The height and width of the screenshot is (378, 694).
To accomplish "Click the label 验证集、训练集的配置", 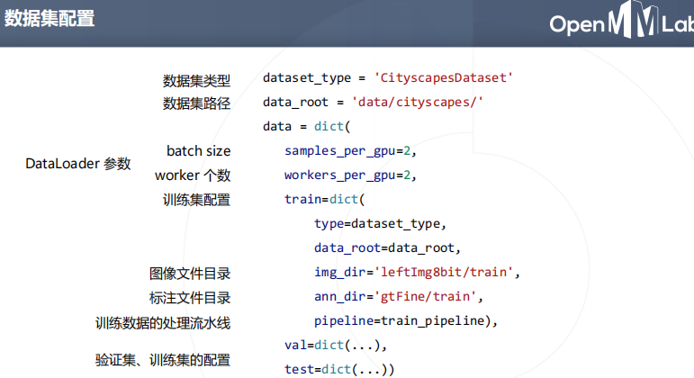I will pos(163,360).
